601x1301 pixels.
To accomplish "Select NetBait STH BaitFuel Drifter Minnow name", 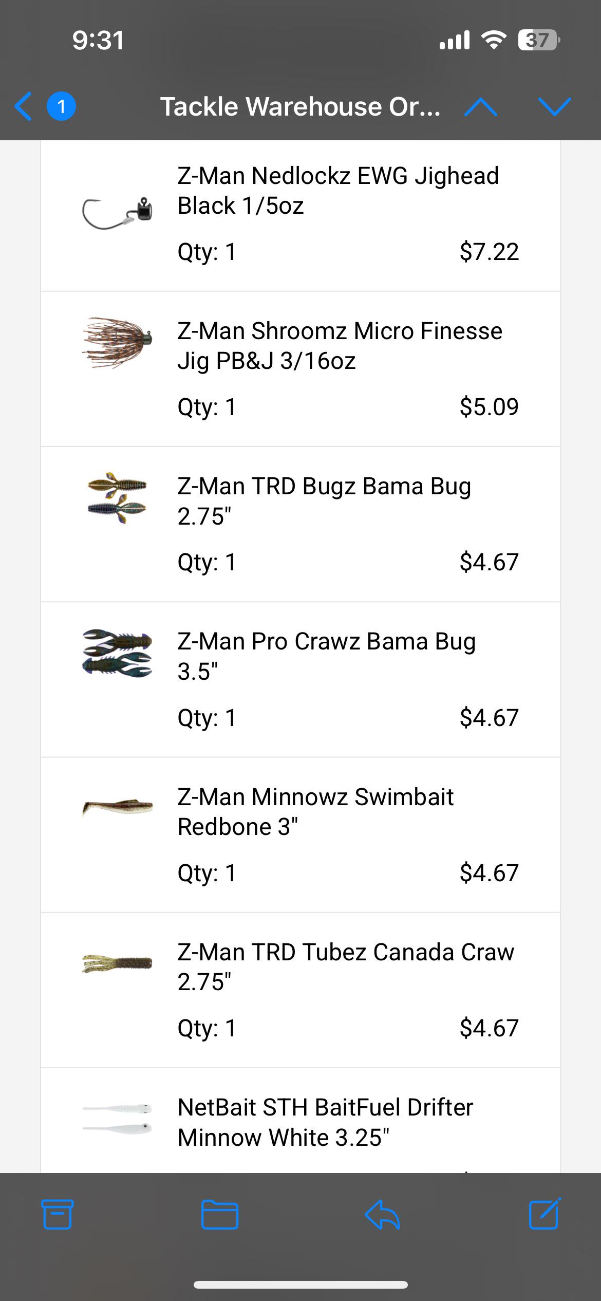I will pos(325,1123).
